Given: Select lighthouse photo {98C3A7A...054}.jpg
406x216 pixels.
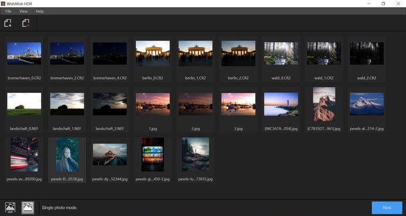Looking at the screenshot, I should coord(281,104).
